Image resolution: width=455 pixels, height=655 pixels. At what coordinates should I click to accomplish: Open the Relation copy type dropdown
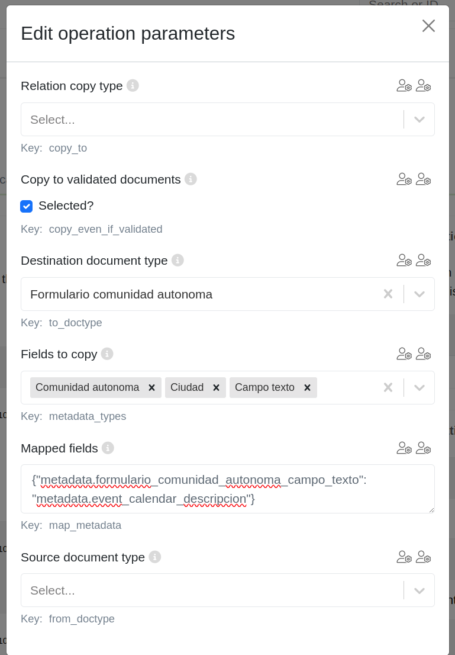(419, 120)
